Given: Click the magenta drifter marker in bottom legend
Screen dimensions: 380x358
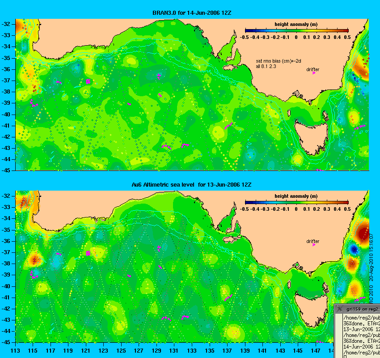Looking at the screenshot, I should click(x=313, y=245).
